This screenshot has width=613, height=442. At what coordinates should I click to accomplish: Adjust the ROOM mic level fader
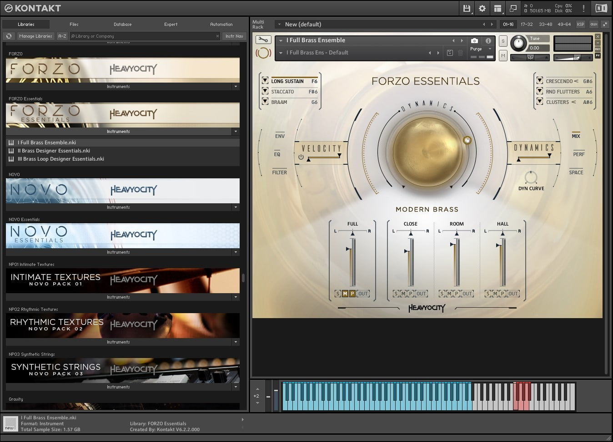click(452, 245)
